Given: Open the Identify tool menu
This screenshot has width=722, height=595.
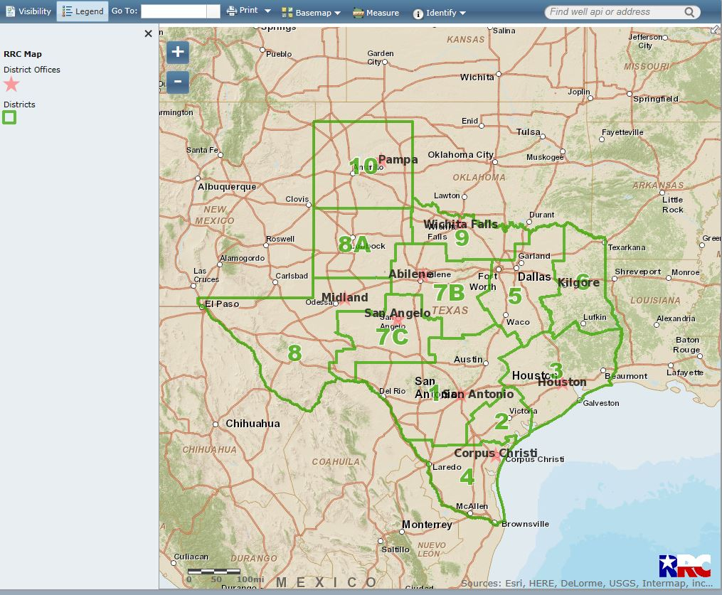Looking at the screenshot, I should click(440, 13).
